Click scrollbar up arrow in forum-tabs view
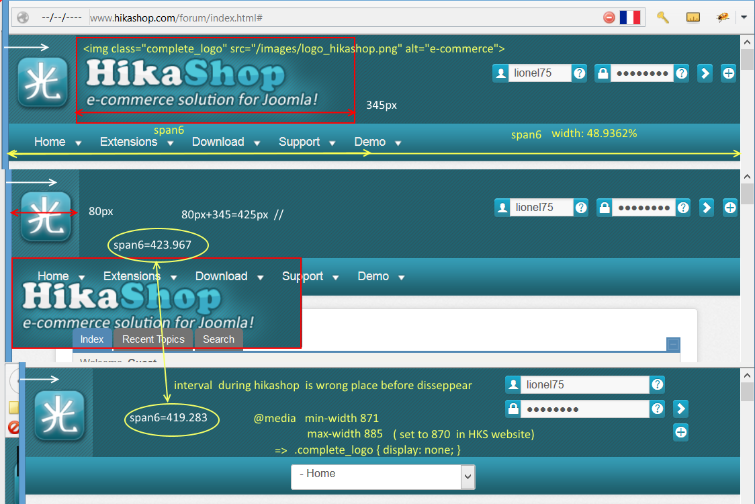Viewport: 755px width, 504px height. [x=748, y=177]
